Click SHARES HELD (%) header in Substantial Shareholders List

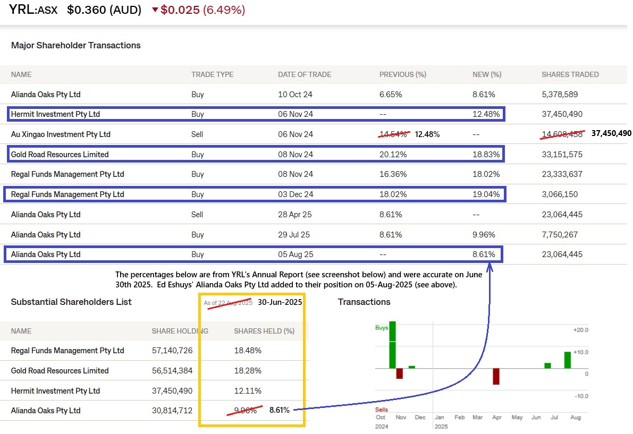[264, 331]
